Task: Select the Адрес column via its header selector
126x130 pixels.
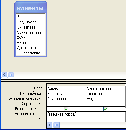Action: coord(66,85)
